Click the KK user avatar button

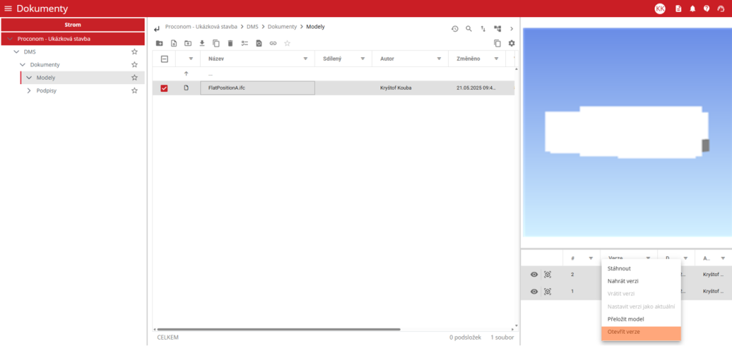(660, 9)
